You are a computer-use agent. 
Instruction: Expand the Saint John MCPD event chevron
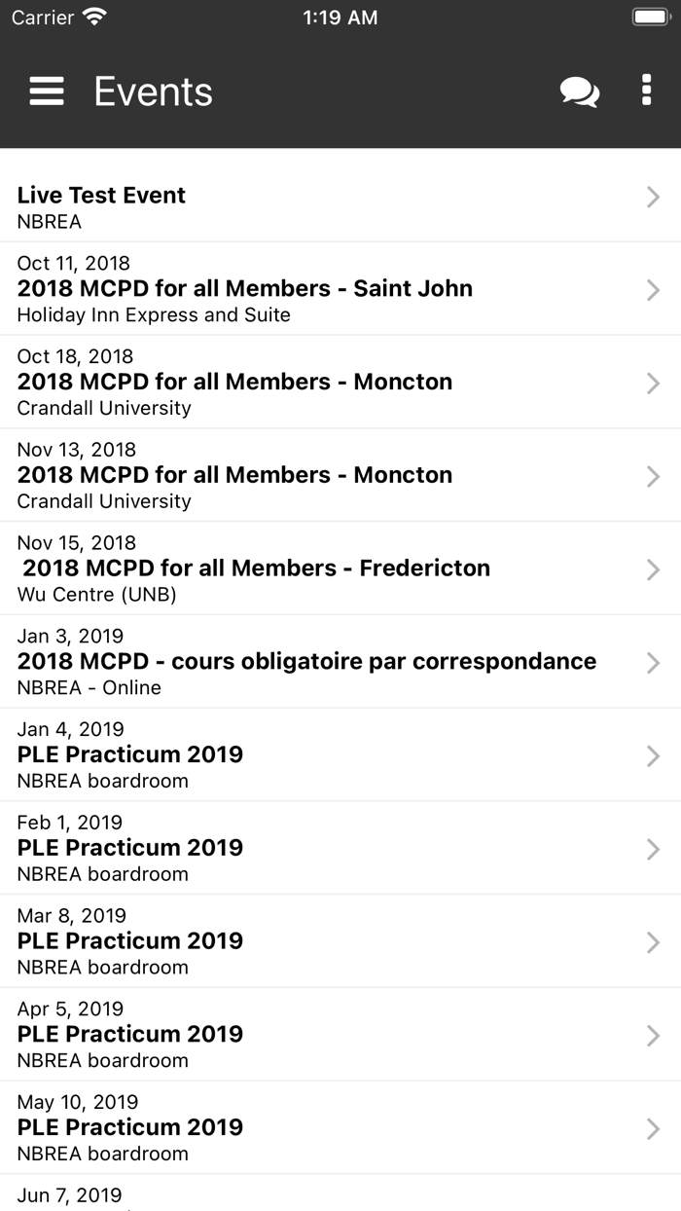point(653,289)
